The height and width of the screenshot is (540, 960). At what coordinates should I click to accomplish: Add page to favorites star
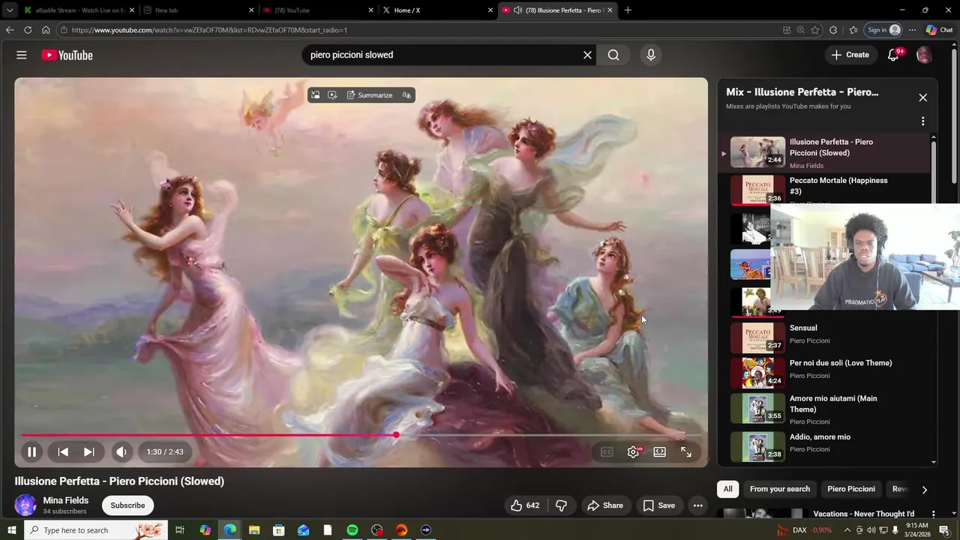click(x=815, y=30)
